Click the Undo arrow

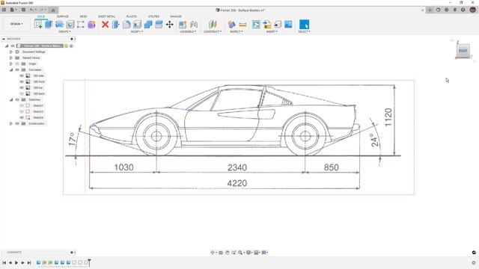click(31, 10)
